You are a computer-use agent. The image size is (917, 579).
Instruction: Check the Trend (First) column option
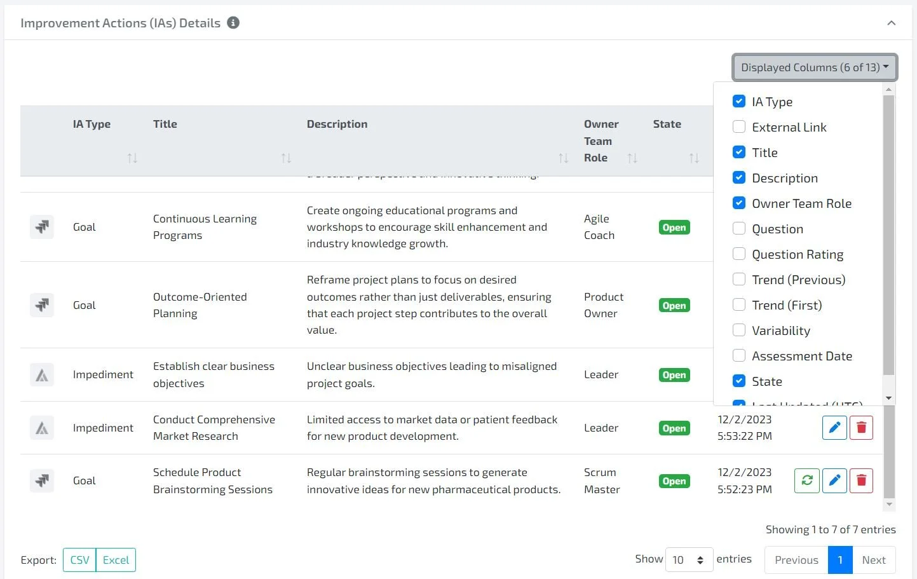[739, 304]
